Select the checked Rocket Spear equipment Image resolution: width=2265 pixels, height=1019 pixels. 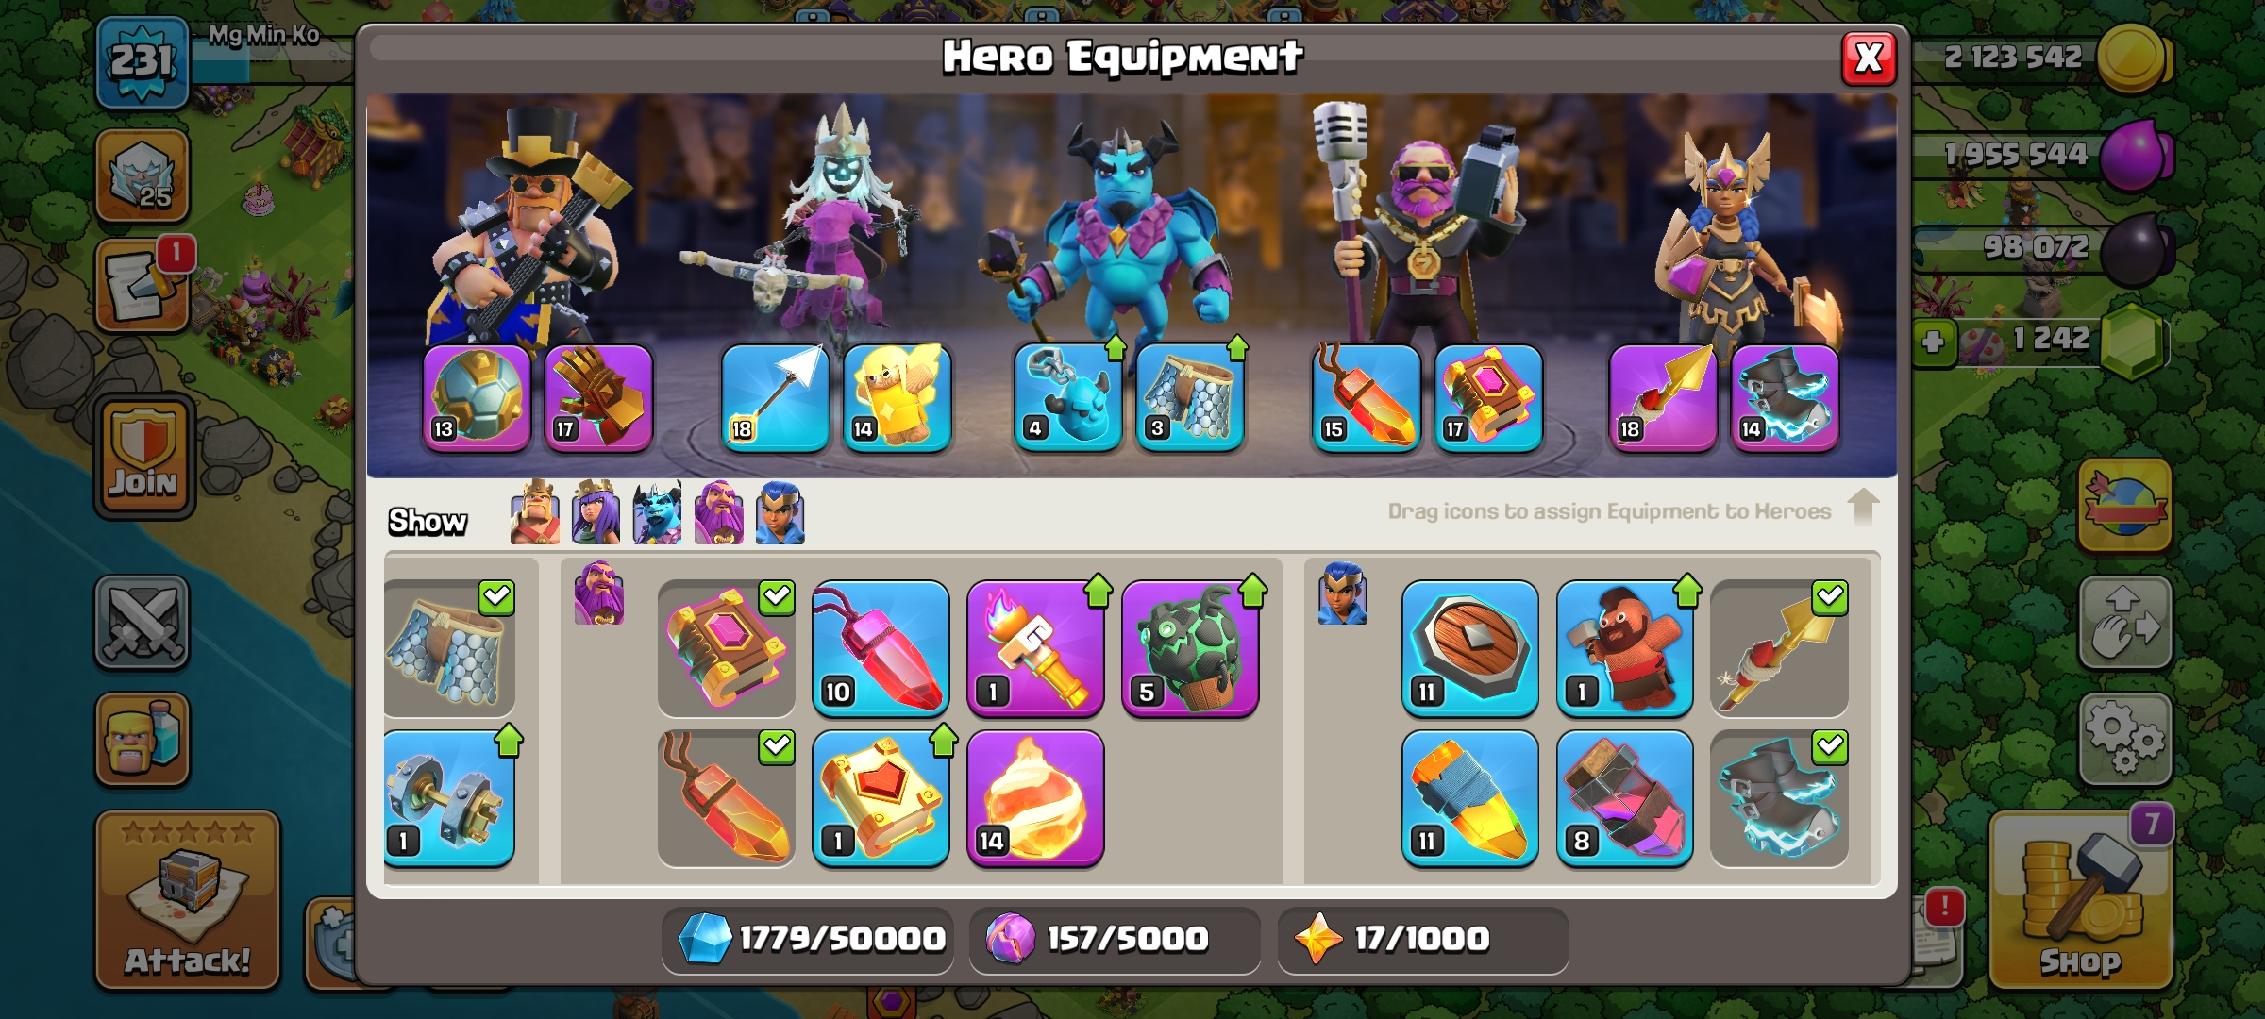tap(1779, 649)
